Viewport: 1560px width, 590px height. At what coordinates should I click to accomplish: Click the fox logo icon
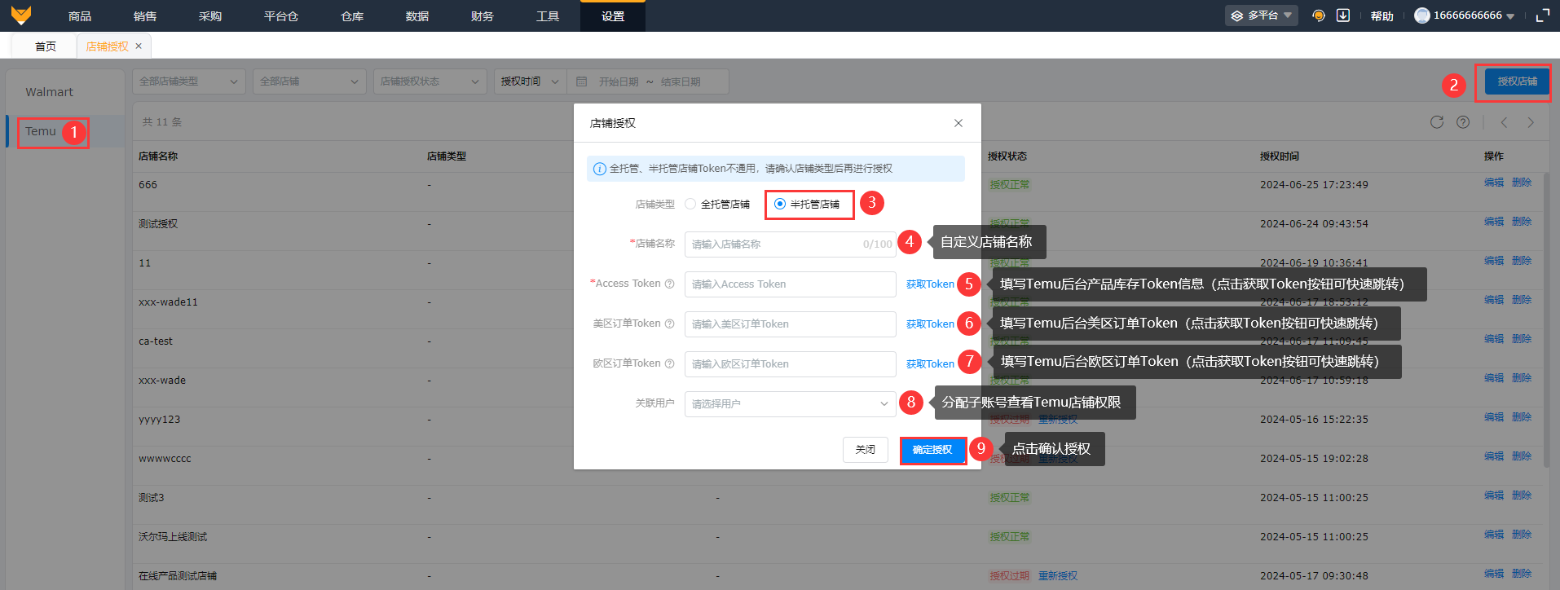[x=21, y=15]
